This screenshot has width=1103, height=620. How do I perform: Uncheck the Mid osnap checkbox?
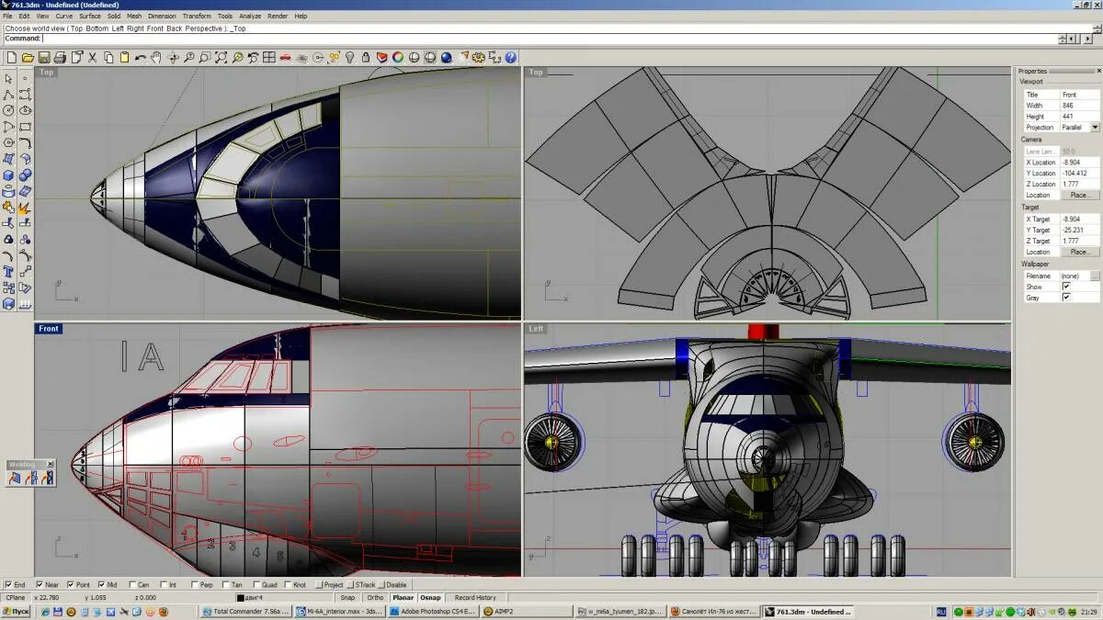[103, 584]
